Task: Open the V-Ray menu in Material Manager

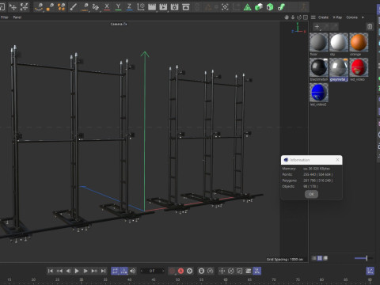Action: (x=337, y=17)
